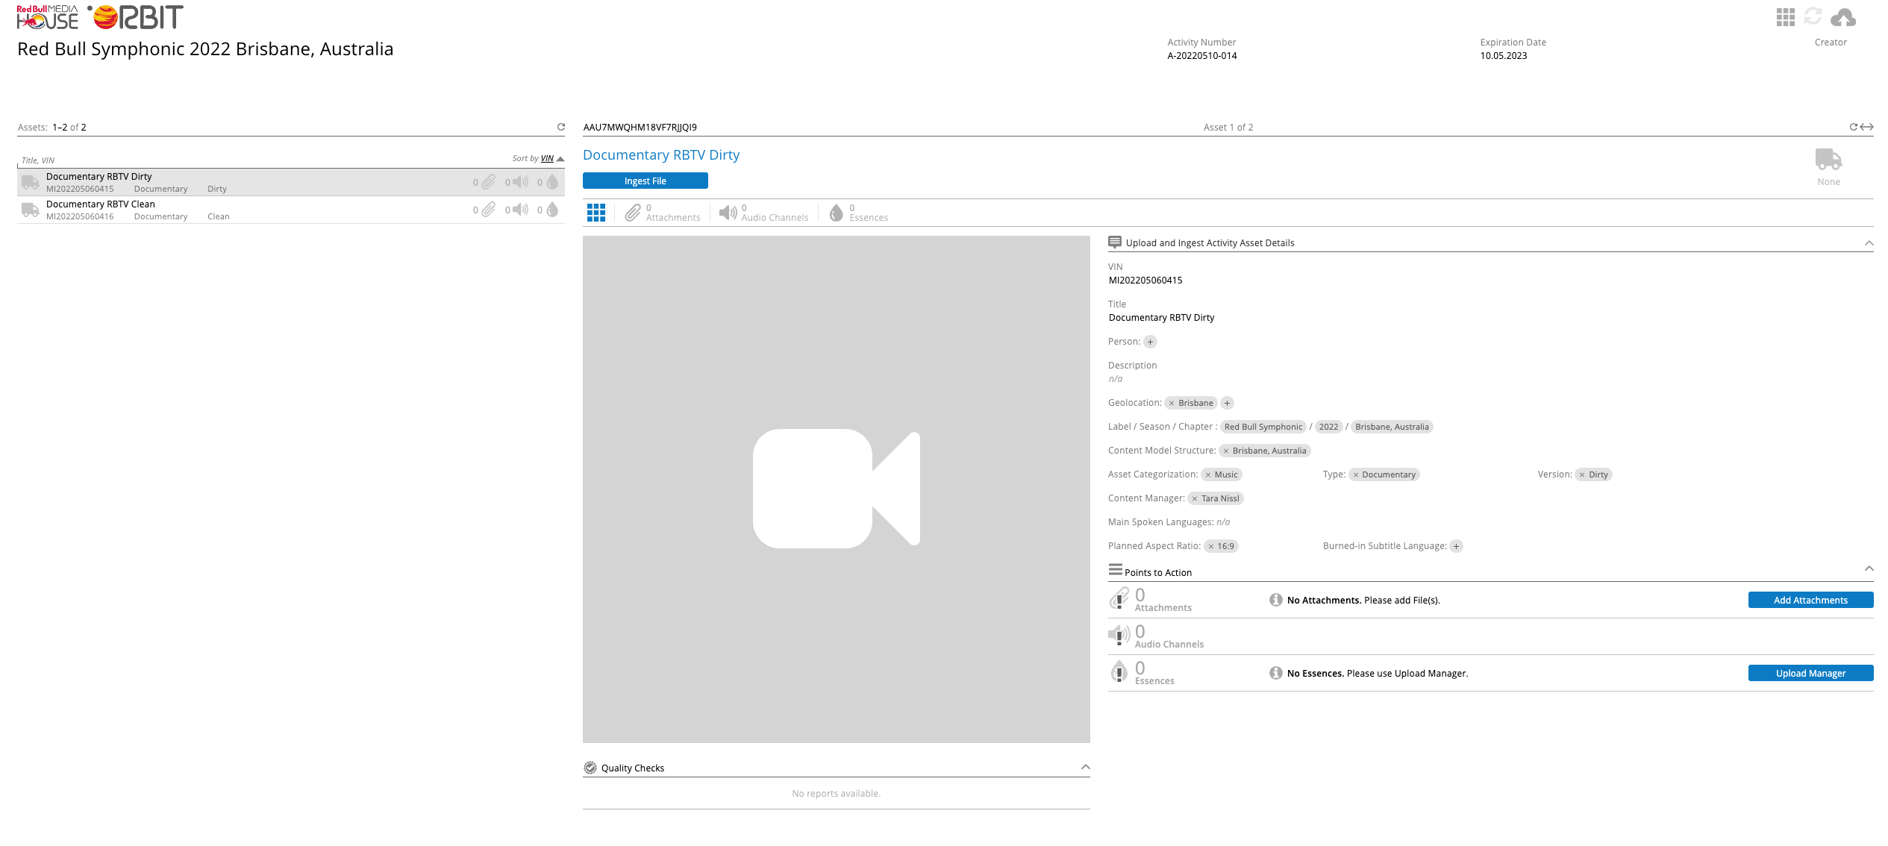Click the Upload Manager button
The width and height of the screenshot is (1888, 846).
tap(1810, 674)
